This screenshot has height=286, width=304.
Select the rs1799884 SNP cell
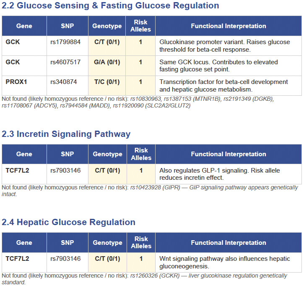coord(66,42)
